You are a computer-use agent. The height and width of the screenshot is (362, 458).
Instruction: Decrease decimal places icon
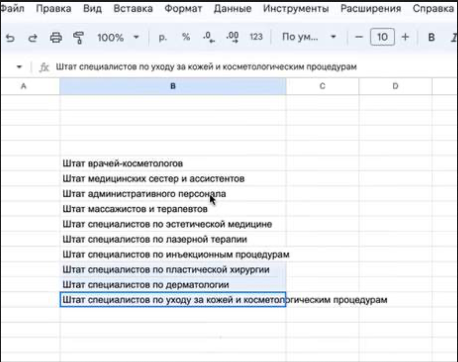point(209,37)
